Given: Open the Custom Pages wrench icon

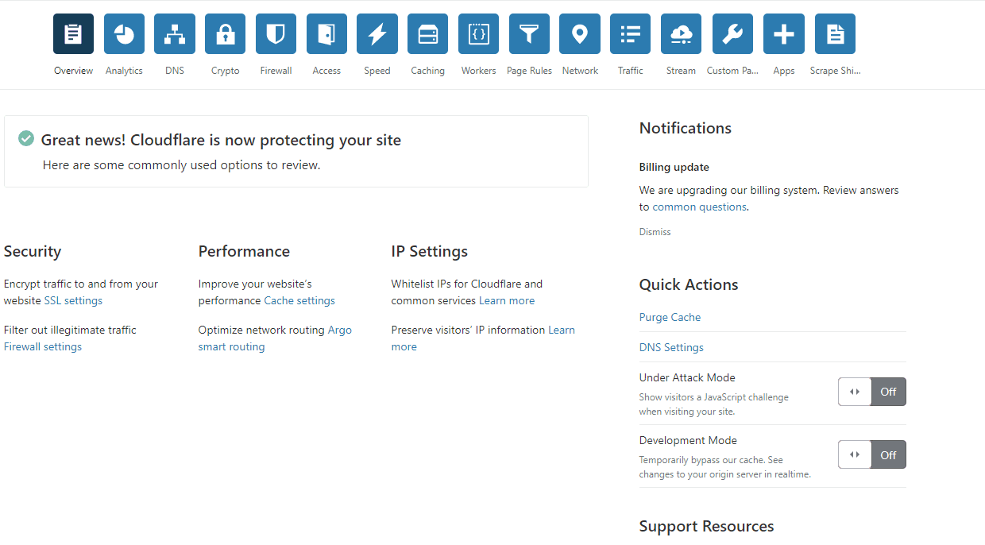Looking at the screenshot, I should [732, 34].
